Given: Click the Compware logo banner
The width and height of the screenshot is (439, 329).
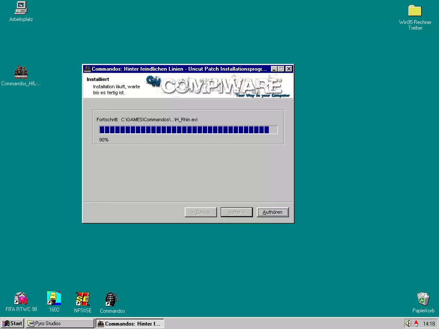Looking at the screenshot, I should click(218, 86).
